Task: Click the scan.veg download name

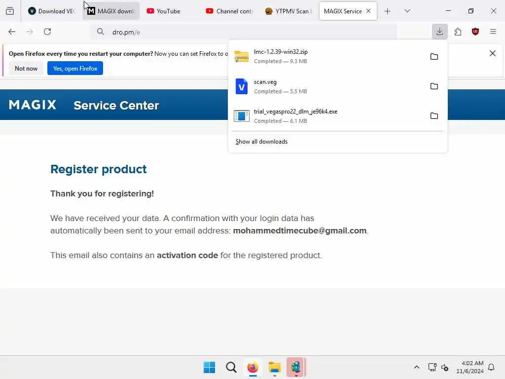Action: (265, 82)
